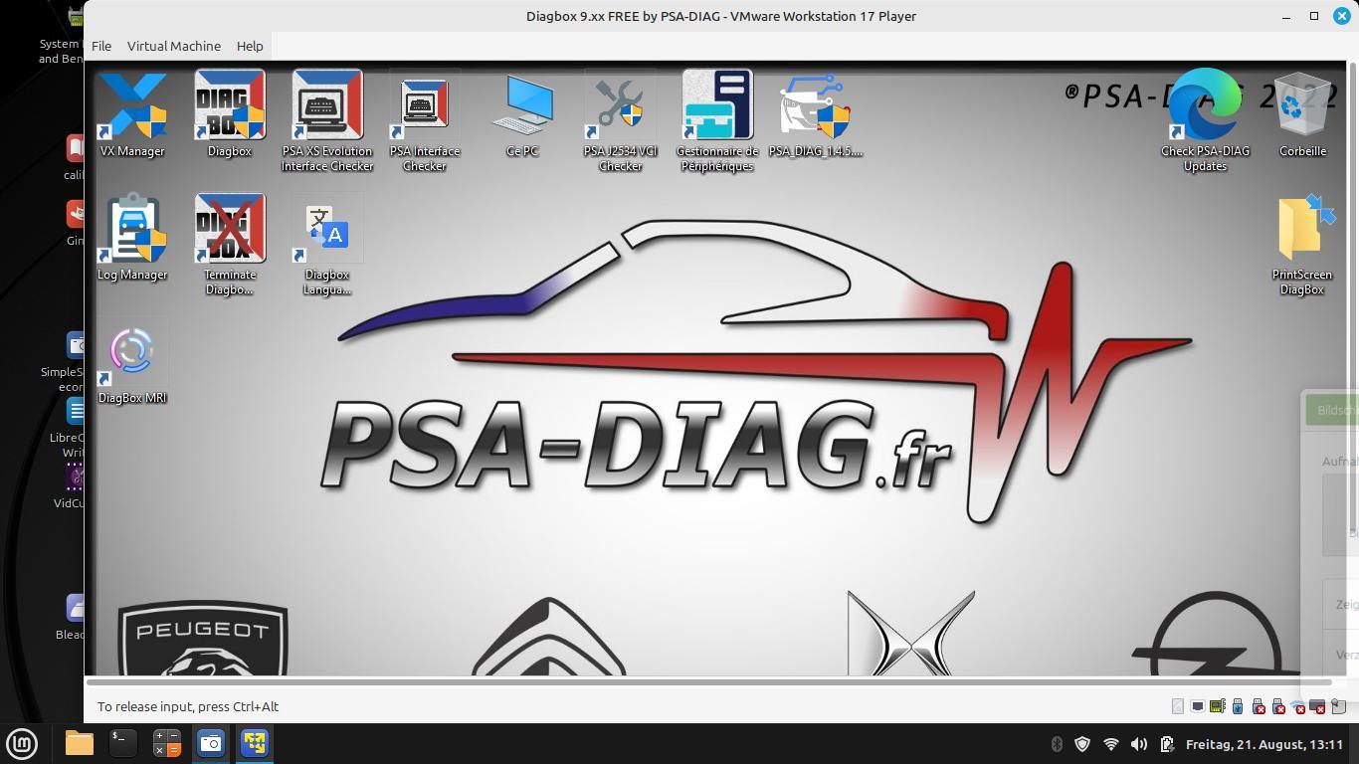Click the battery power tray icon

coord(1167,744)
